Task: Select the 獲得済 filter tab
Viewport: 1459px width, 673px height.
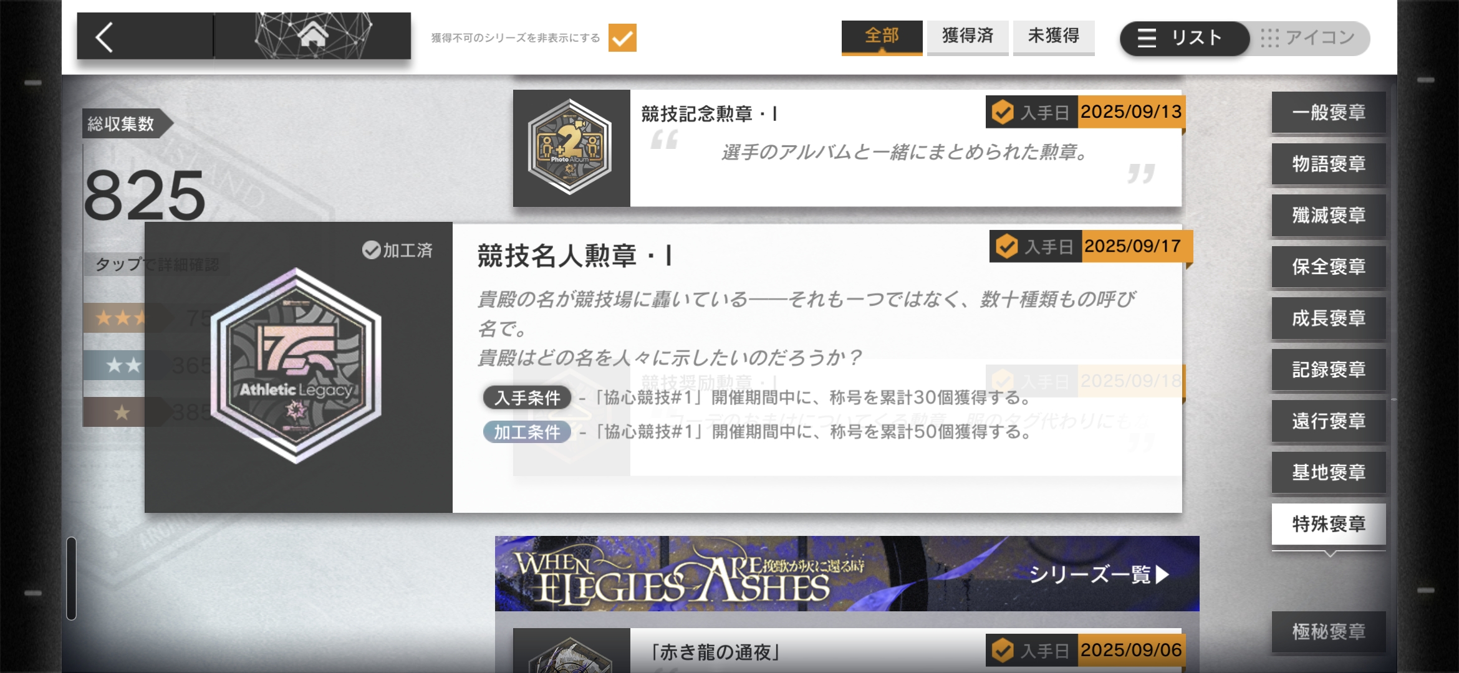Action: [968, 37]
